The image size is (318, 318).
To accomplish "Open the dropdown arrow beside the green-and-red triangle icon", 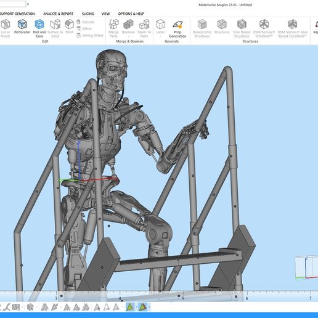I will click(149, 308).
